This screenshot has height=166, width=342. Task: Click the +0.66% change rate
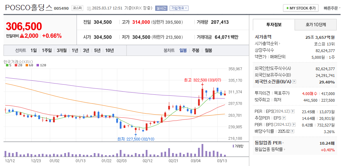pos(52,36)
